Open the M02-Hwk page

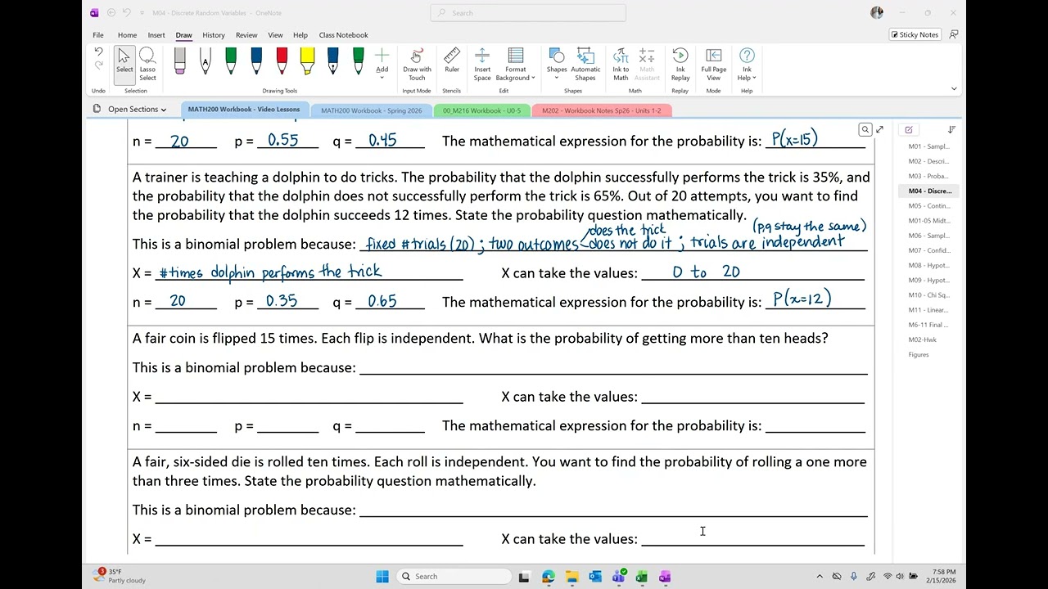[923, 339]
